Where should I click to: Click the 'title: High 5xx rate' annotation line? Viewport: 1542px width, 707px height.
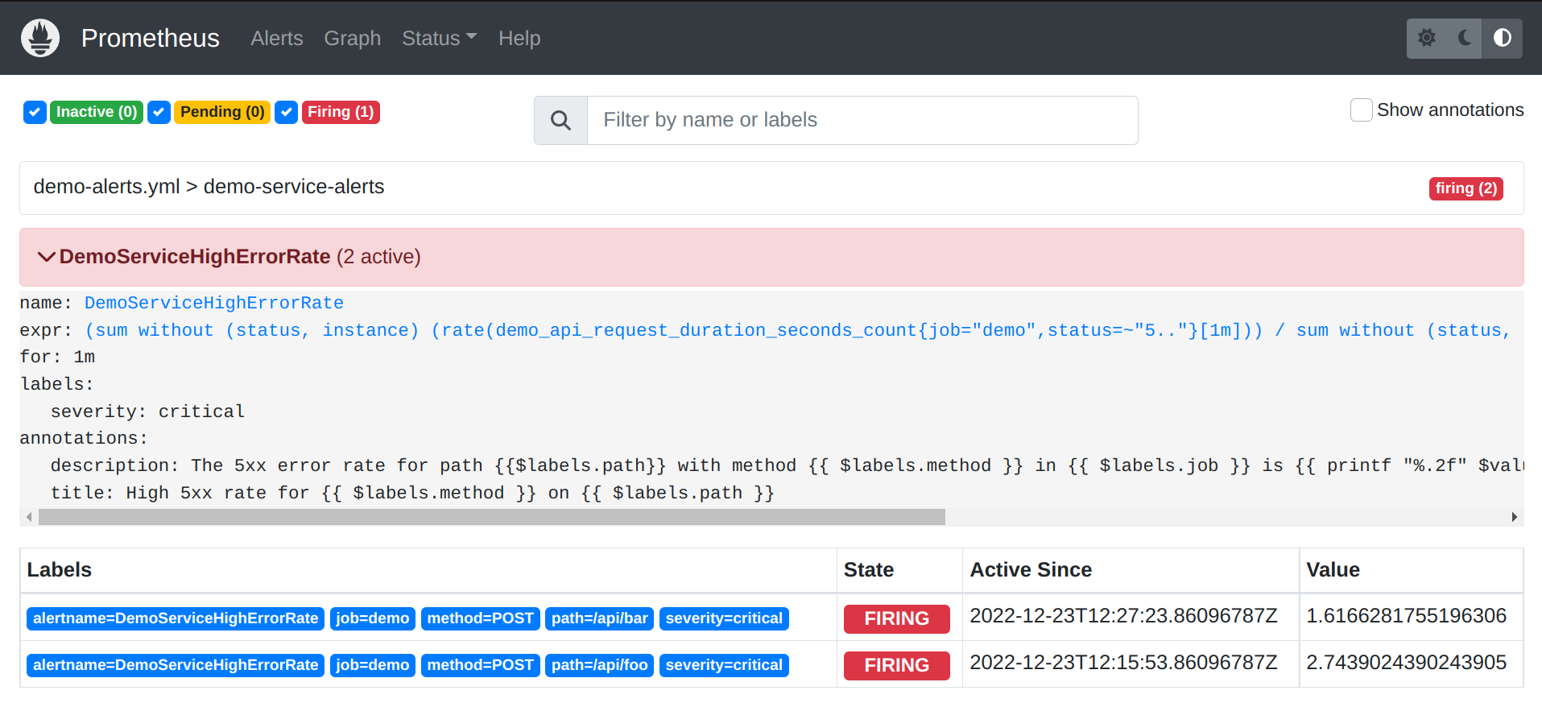click(412, 493)
